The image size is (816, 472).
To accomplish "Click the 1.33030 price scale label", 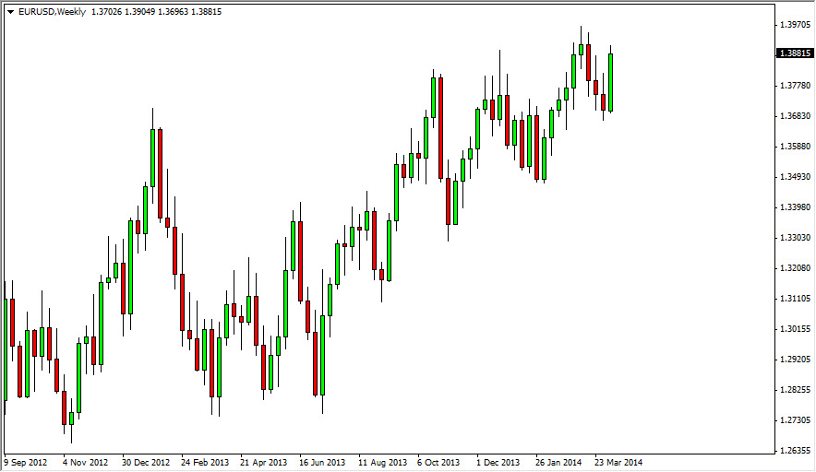I will (x=794, y=238).
